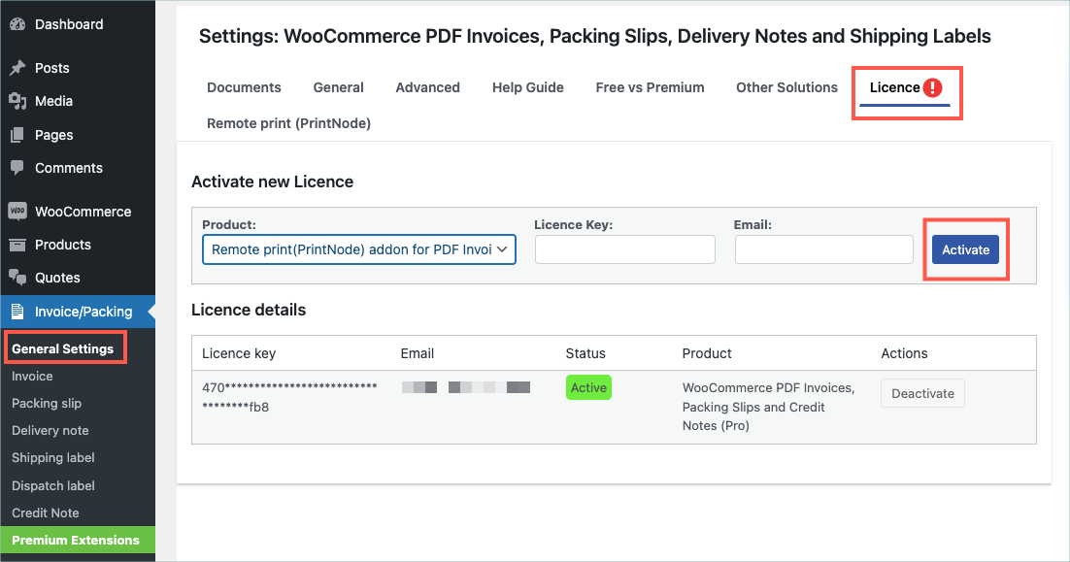Open Quotes menu item
The image size is (1070, 562).
[x=57, y=278]
